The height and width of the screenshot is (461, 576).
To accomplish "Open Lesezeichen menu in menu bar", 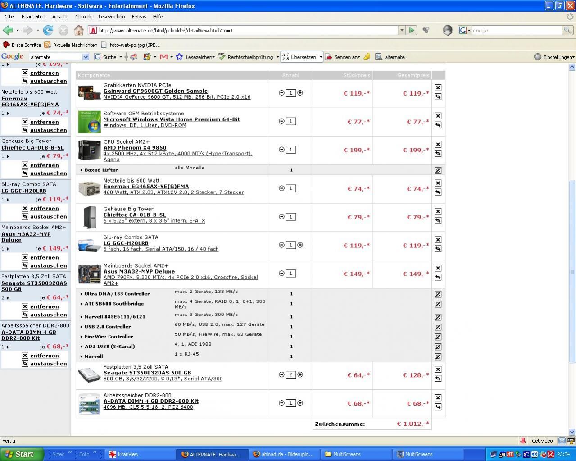I will pyautogui.click(x=112, y=17).
